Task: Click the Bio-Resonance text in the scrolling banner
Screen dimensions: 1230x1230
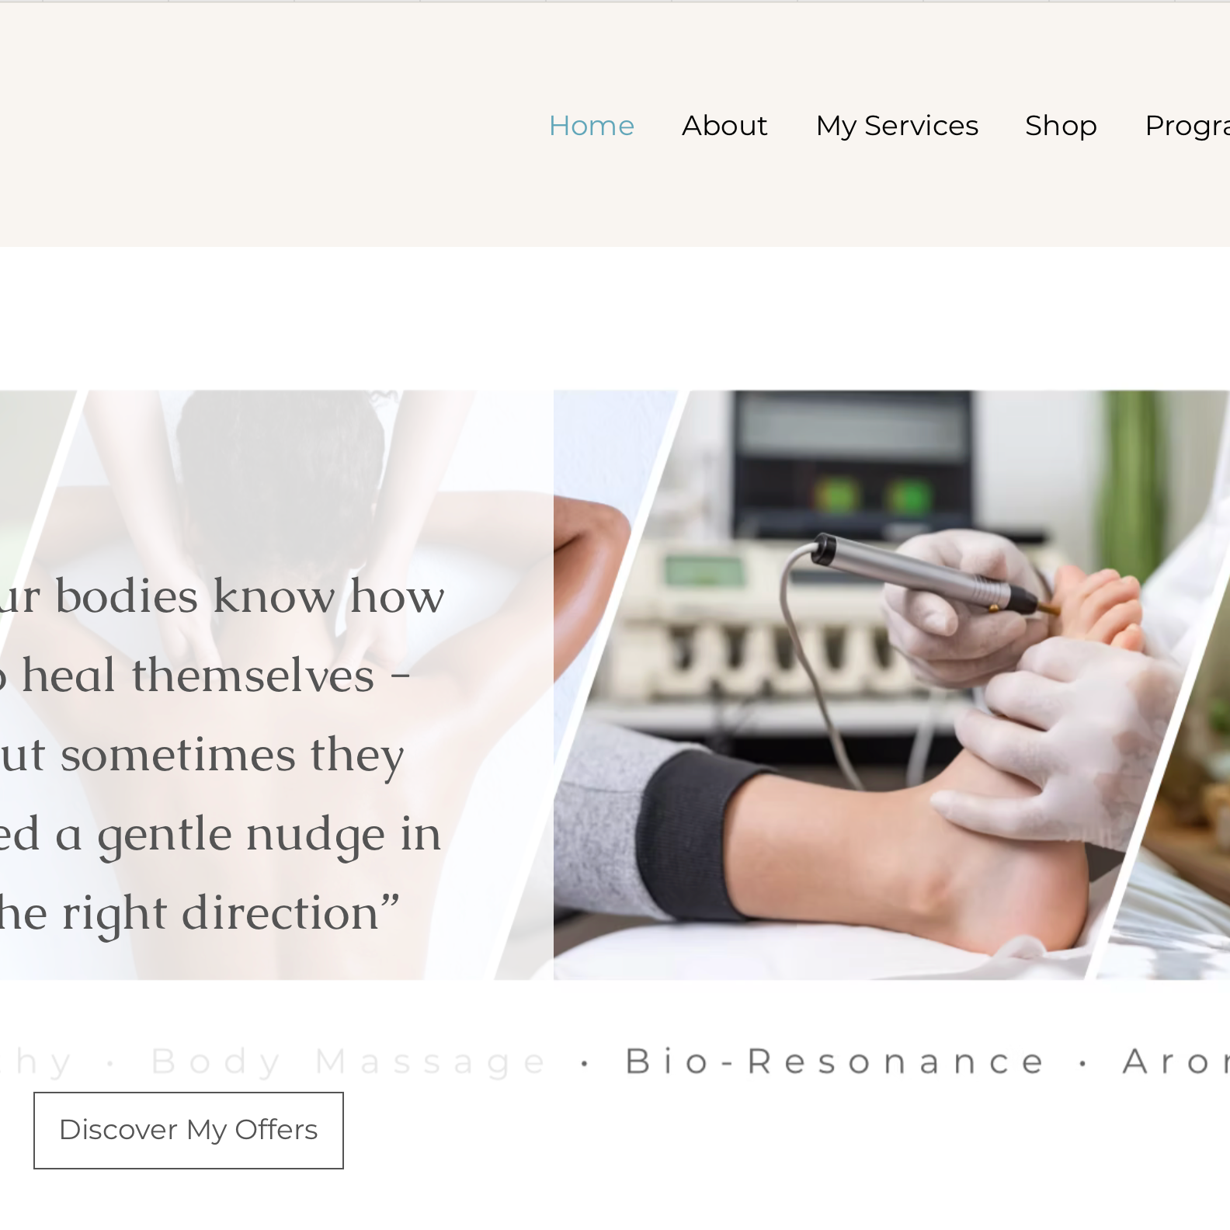Action: [836, 1061]
